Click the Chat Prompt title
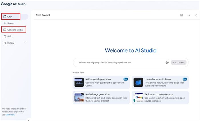This screenshot has width=200, height=121. [43, 15]
